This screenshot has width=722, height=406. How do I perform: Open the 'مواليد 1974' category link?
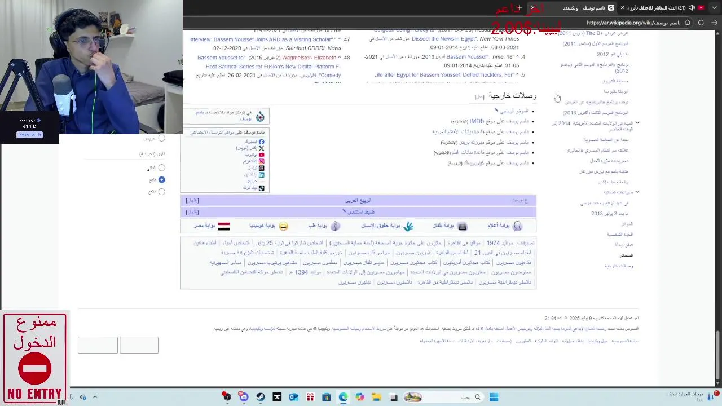click(x=500, y=243)
